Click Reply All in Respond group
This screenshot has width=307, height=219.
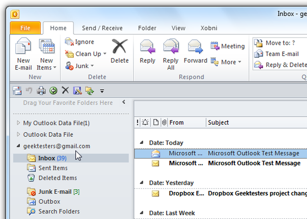click(x=171, y=55)
